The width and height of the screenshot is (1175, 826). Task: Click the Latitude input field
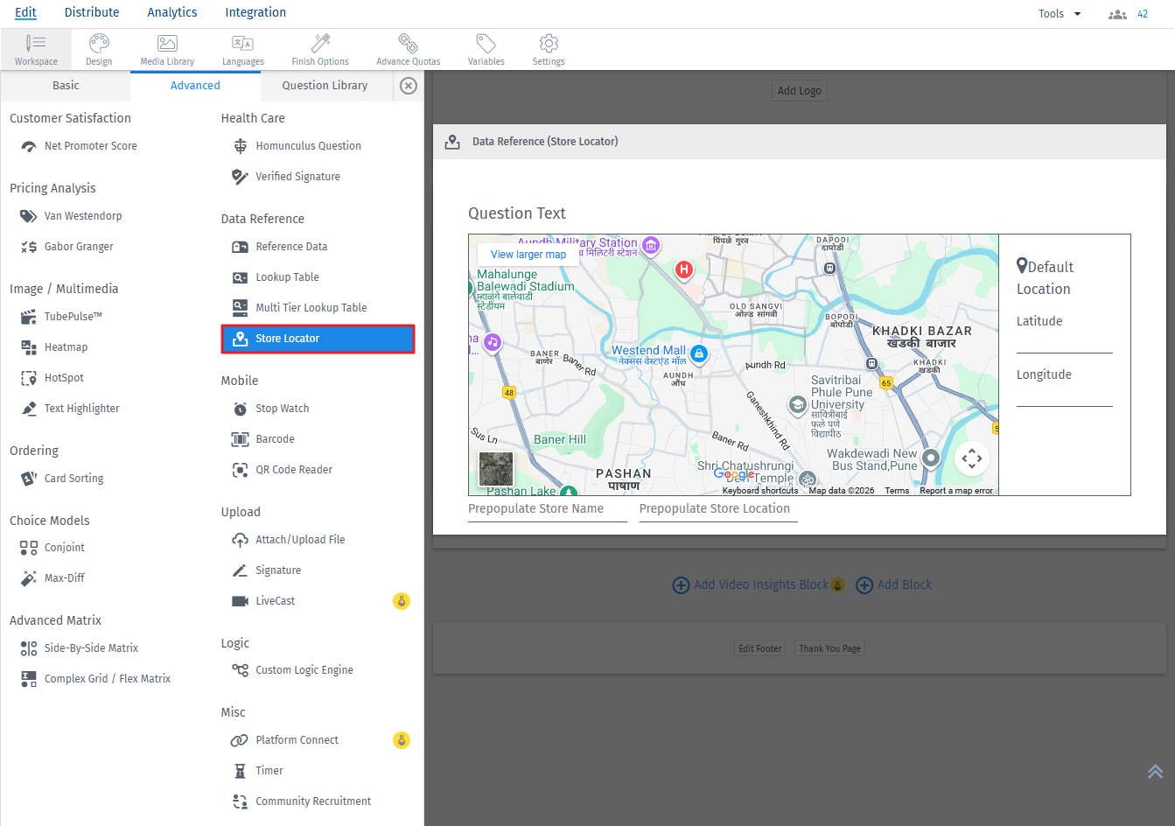coord(1064,342)
